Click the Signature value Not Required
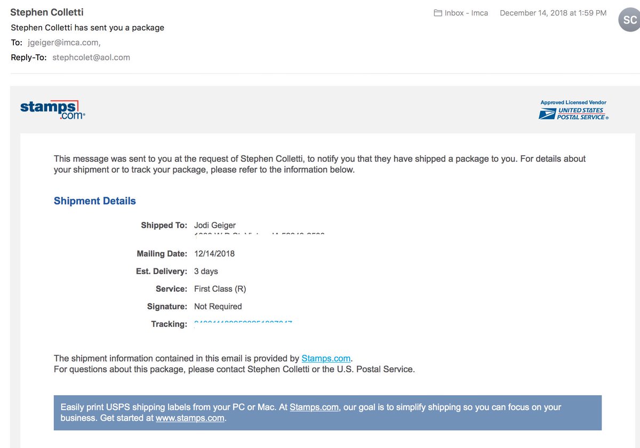The width and height of the screenshot is (640, 448). (x=218, y=306)
